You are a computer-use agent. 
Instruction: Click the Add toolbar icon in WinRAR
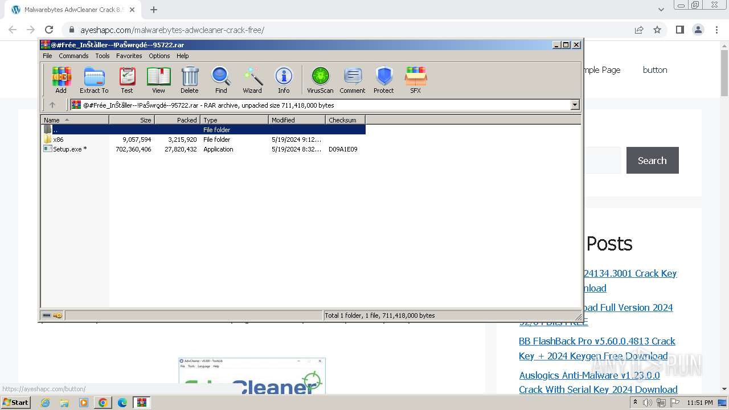click(x=61, y=80)
